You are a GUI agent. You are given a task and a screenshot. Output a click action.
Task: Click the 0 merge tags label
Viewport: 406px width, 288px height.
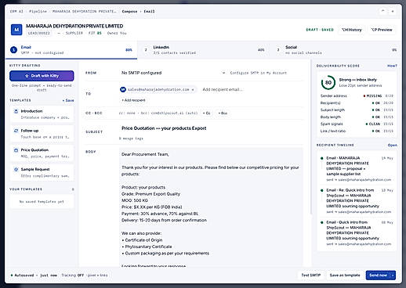(x=131, y=139)
